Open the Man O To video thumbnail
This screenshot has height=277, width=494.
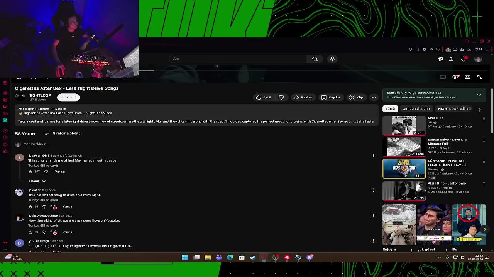(x=404, y=125)
